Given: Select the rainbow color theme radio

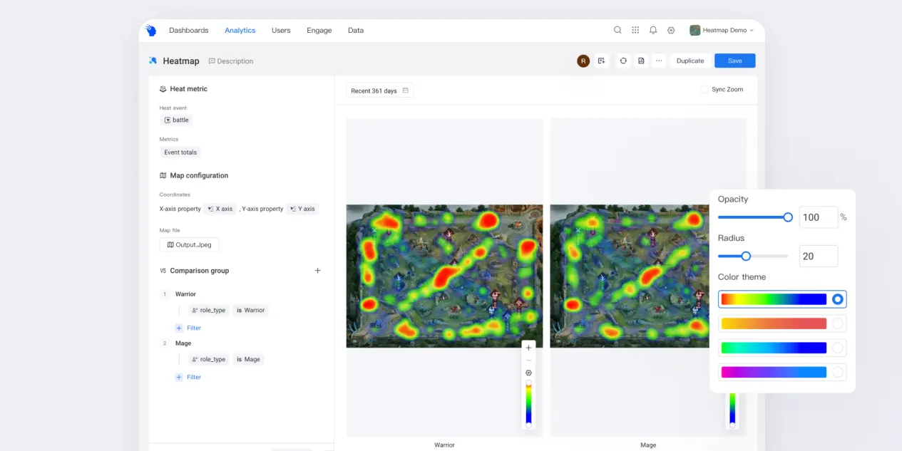Looking at the screenshot, I should pyautogui.click(x=838, y=299).
